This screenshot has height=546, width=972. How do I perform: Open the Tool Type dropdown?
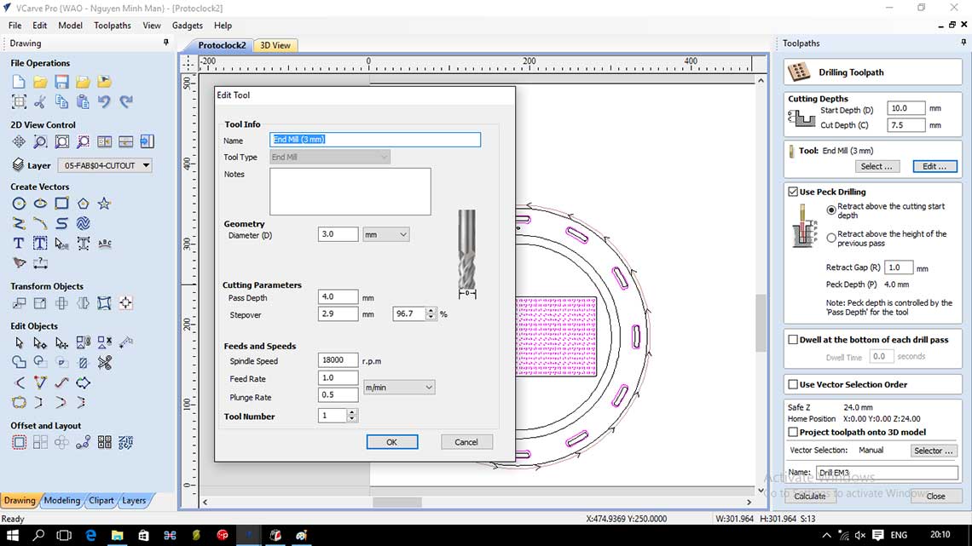coord(330,158)
